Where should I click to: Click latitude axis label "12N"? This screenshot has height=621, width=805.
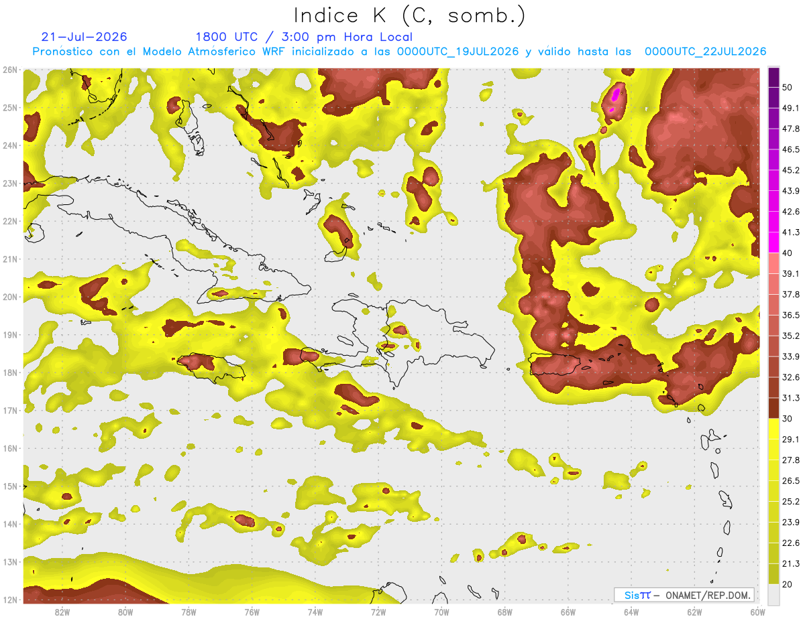point(9,600)
